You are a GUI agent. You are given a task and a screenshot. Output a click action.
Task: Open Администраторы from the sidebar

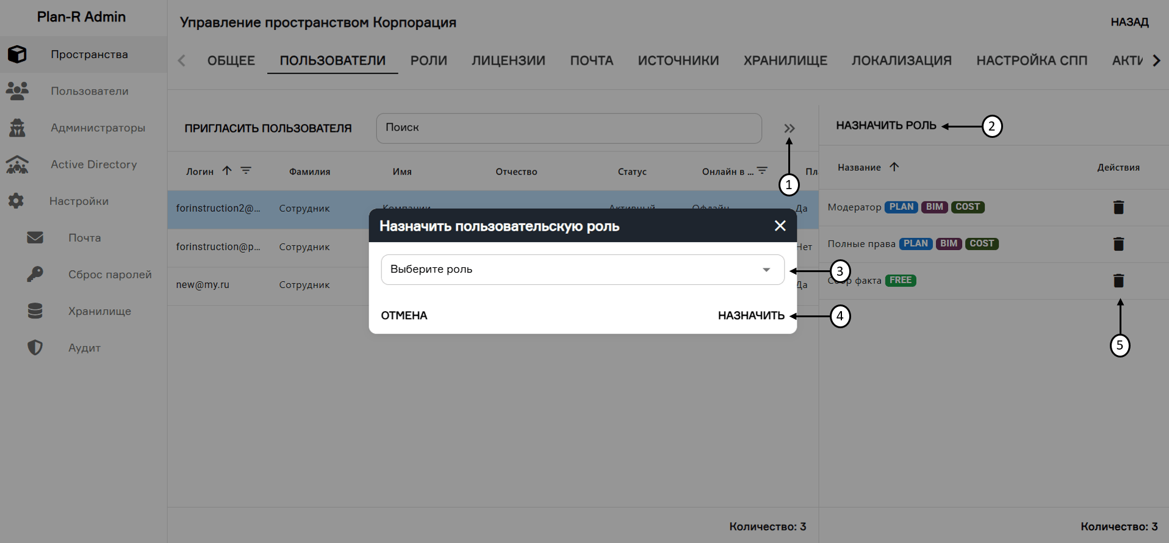98,128
